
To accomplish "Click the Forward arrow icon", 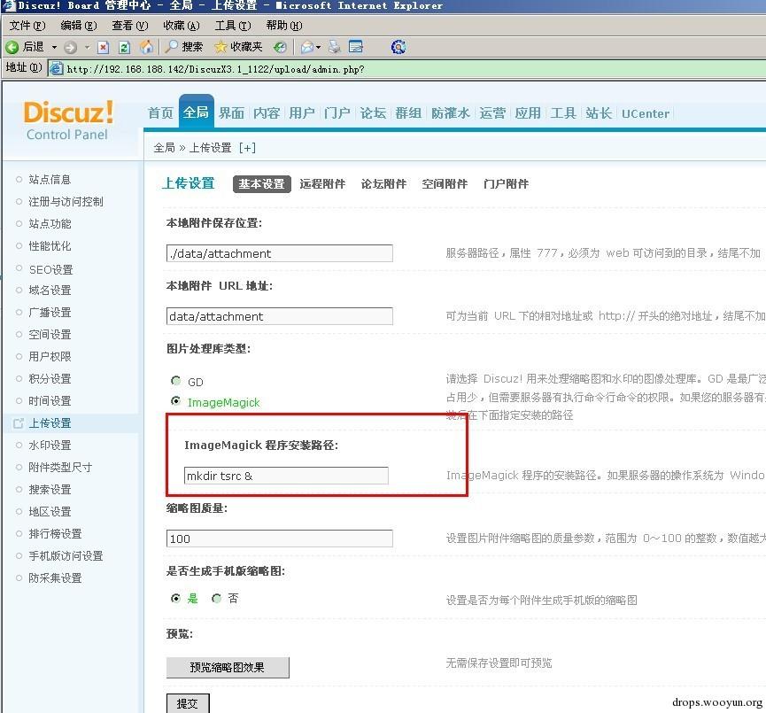I will point(70,47).
